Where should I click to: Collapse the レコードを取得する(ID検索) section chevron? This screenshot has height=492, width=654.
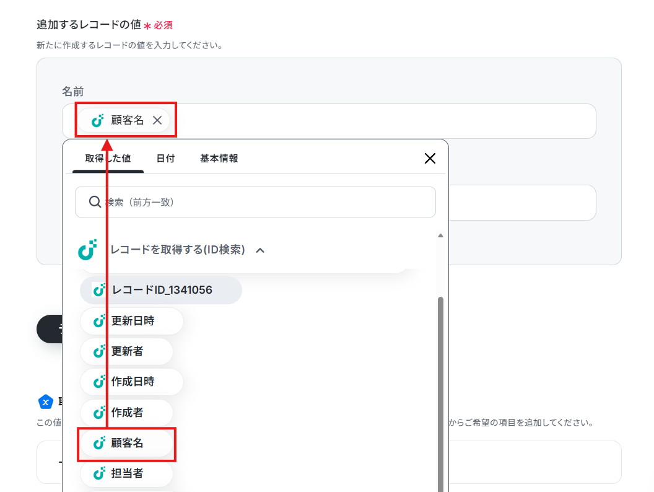coord(260,250)
